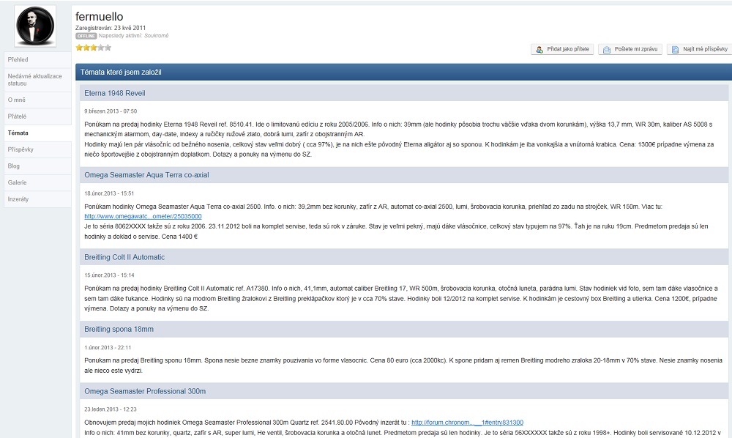Click the date 18.únor.2013 - 15:51
This screenshot has height=438, width=732.
109,193
